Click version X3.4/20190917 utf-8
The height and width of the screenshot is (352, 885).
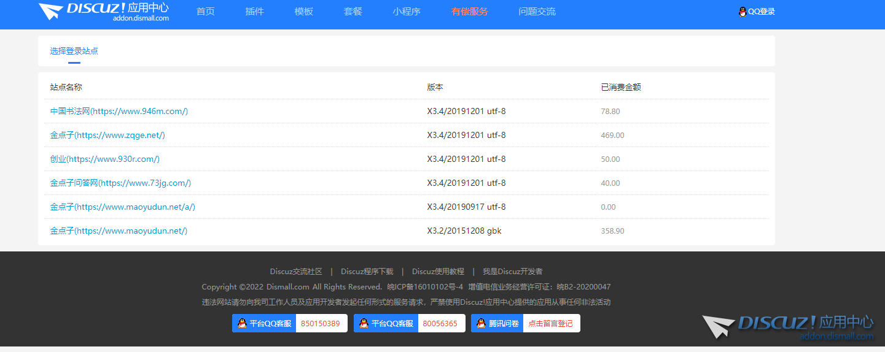[x=466, y=207]
